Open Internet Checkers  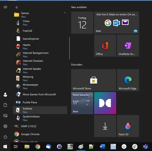pyautogui.click(x=40, y=63)
